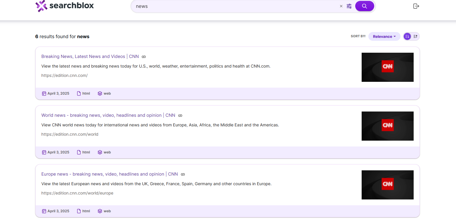Click the CNN thumbnail of the Breaking News result
Image resolution: width=456 pixels, height=221 pixels.
[x=388, y=67]
